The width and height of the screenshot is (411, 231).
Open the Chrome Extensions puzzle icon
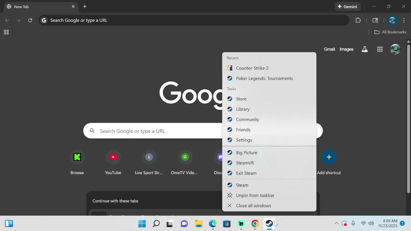(x=358, y=20)
